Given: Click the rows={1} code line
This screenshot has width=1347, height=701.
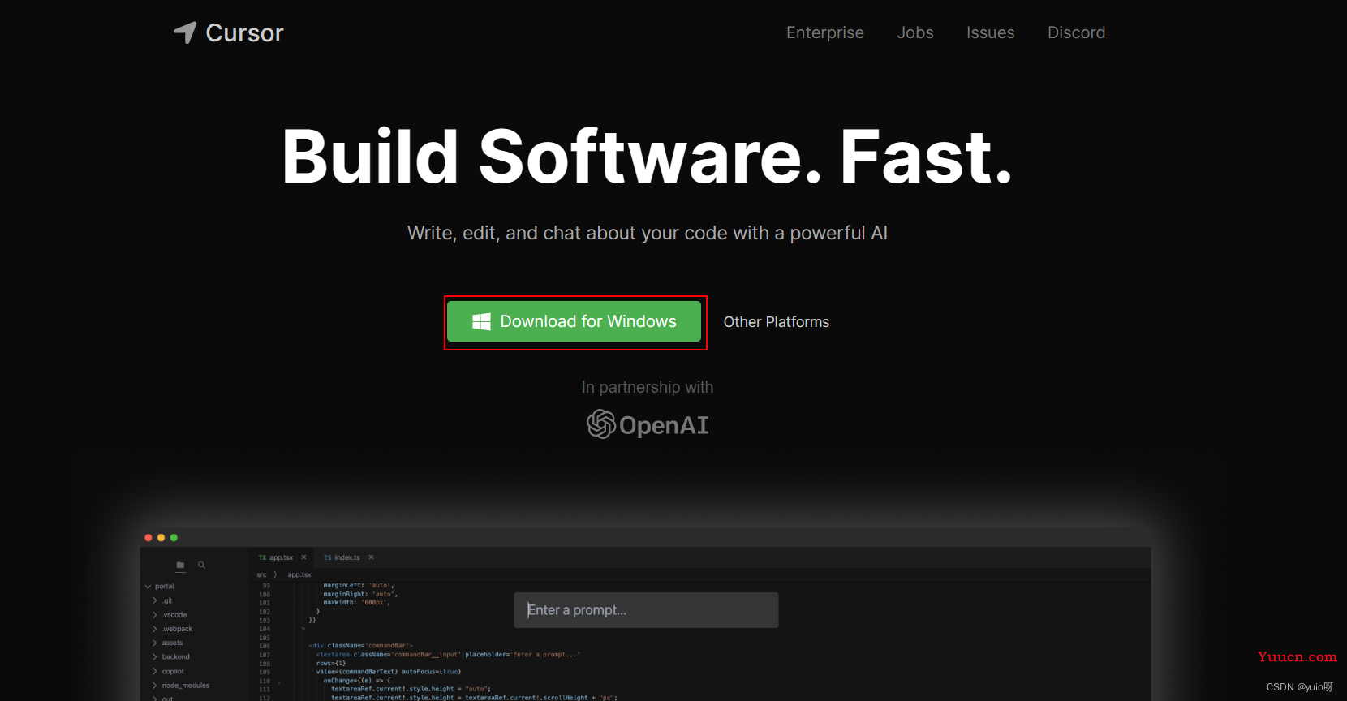Looking at the screenshot, I should tap(331, 664).
